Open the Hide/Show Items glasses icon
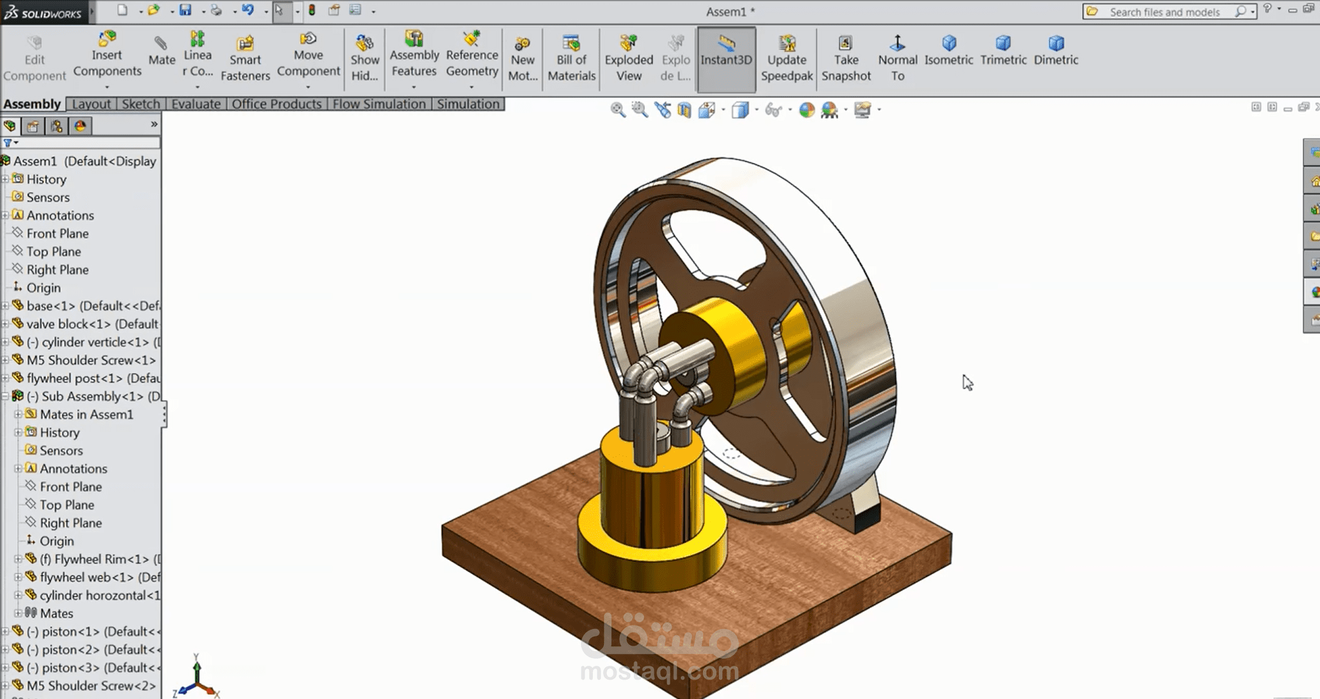Image resolution: width=1320 pixels, height=699 pixels. (773, 110)
